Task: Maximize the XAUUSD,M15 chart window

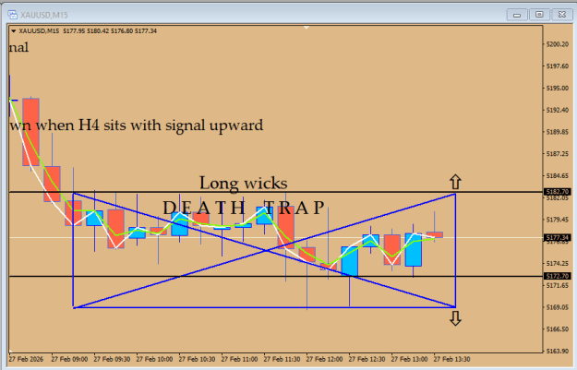Action: pyautogui.click(x=539, y=15)
